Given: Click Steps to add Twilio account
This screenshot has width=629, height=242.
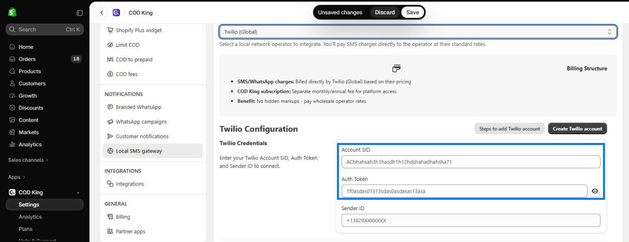Looking at the screenshot, I should tap(510, 129).
